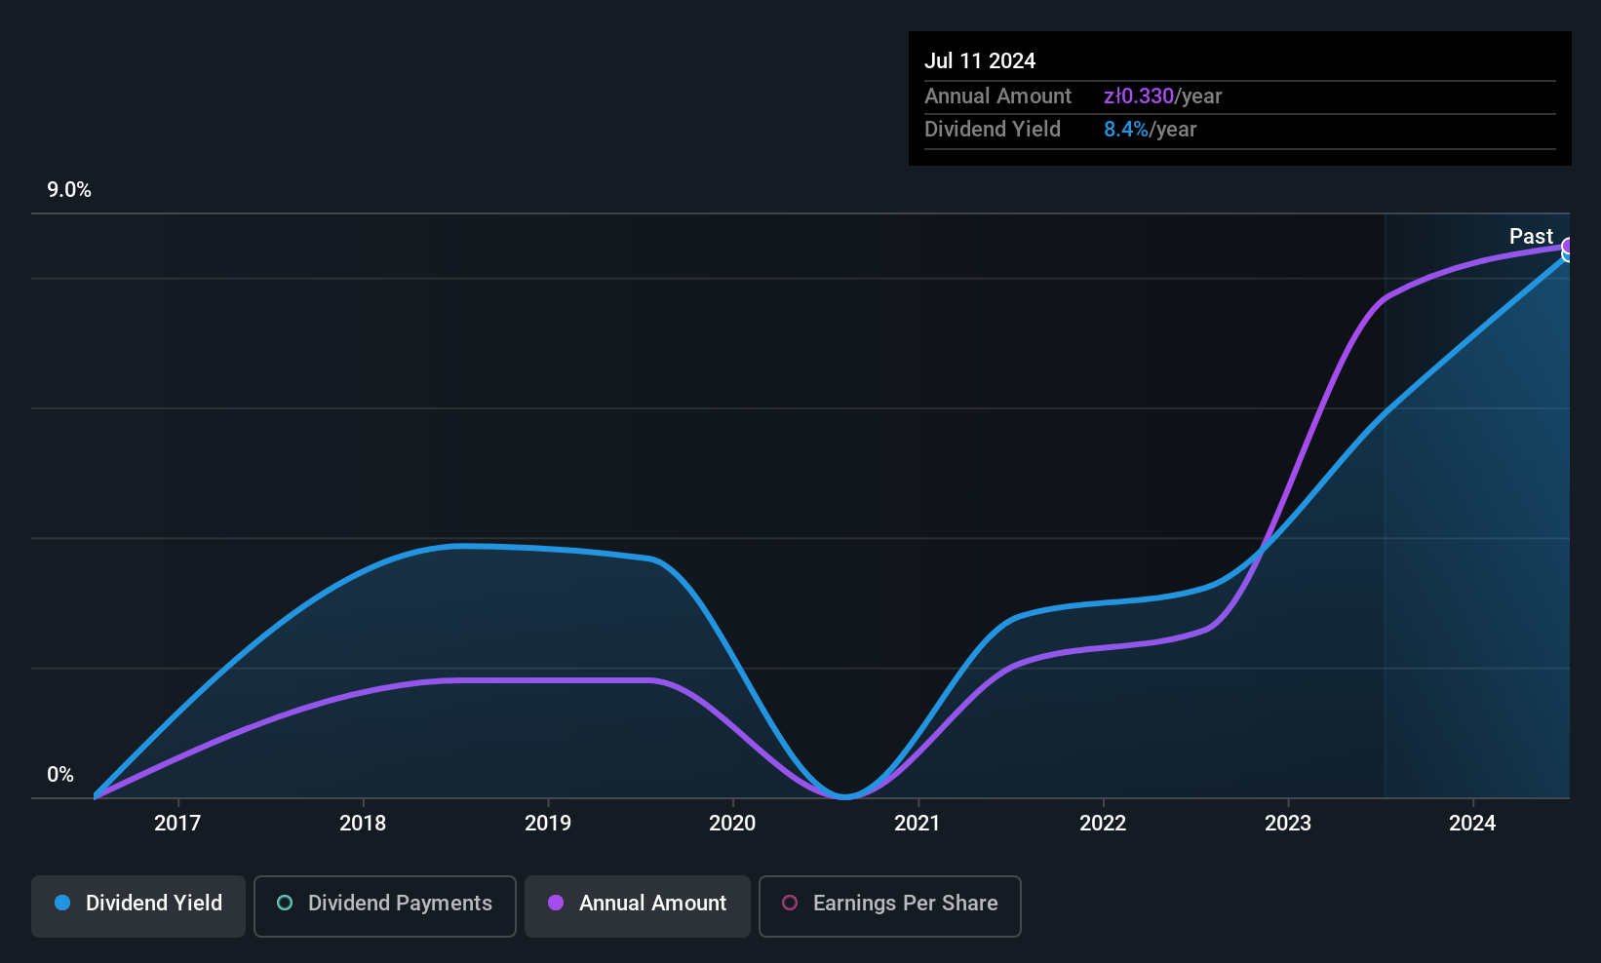
Task: Click the teal Dividend Payments circle icon
Action: pos(285,903)
